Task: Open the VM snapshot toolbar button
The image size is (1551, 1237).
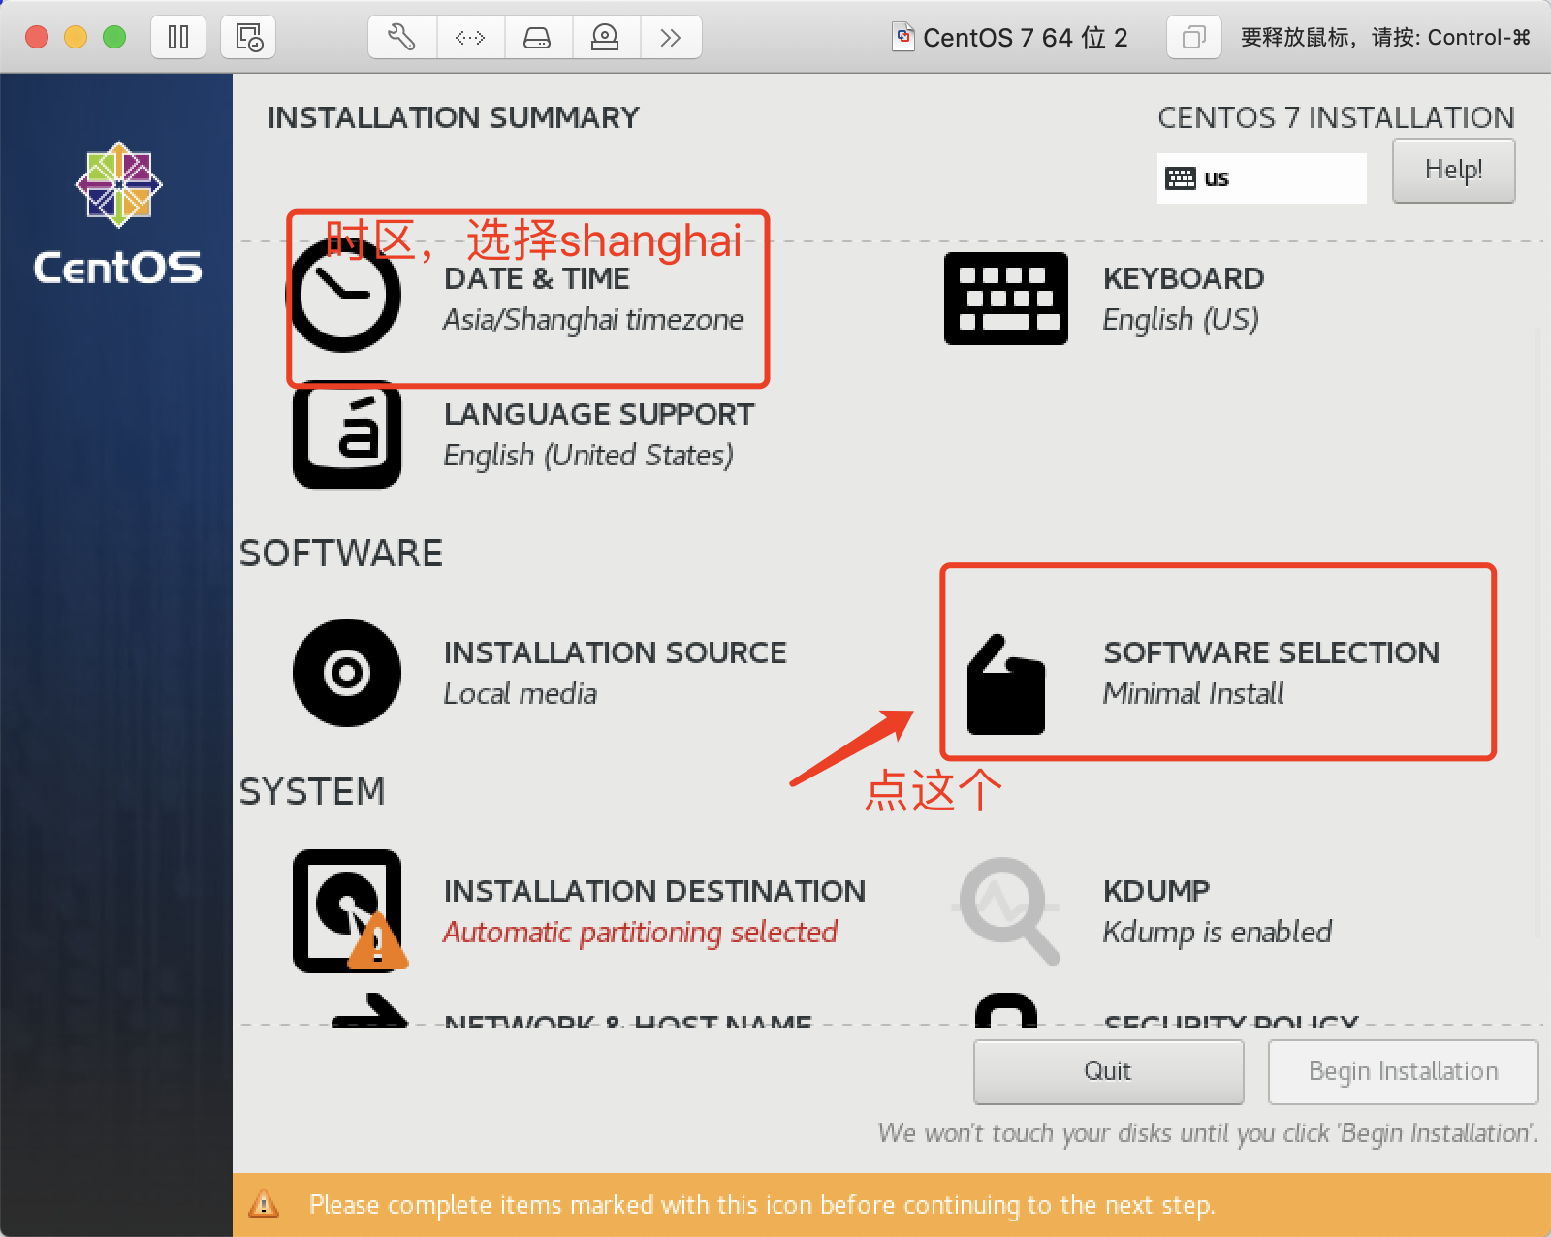Action: click(x=248, y=38)
